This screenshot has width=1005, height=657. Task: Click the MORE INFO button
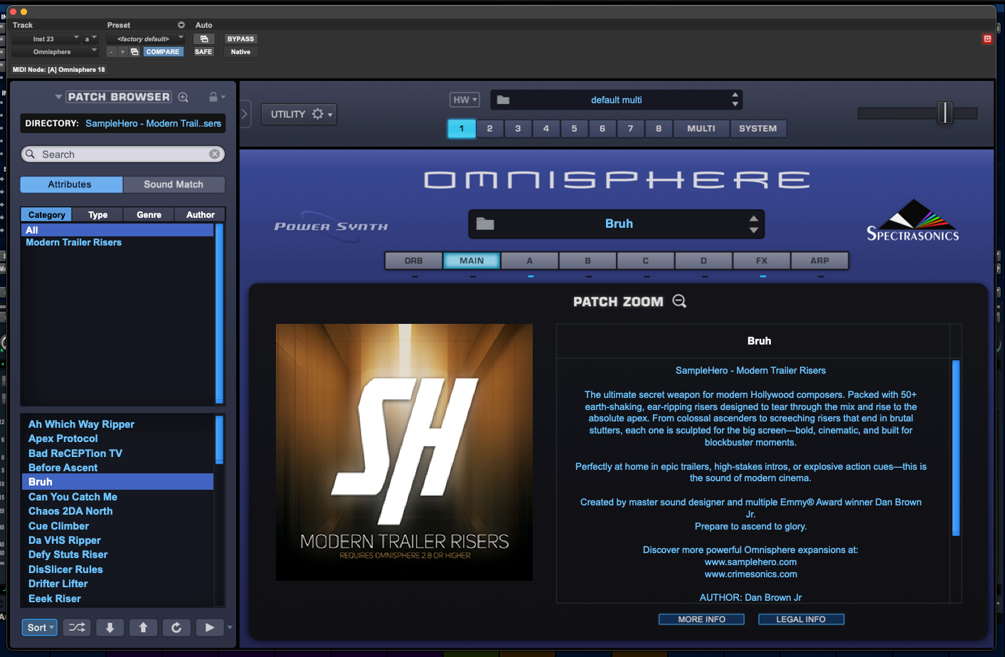(701, 619)
